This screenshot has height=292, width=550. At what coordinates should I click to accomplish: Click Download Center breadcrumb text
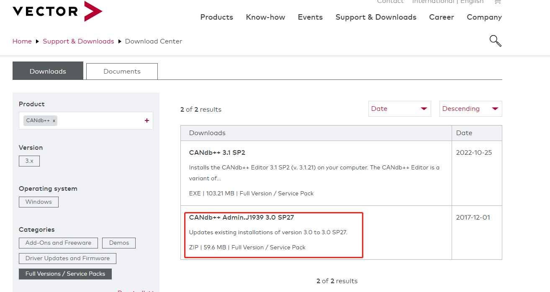click(154, 41)
